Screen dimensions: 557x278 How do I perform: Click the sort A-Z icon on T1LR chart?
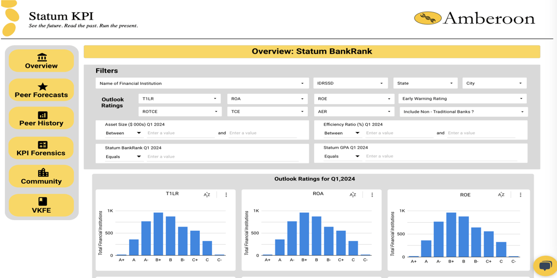(207, 195)
